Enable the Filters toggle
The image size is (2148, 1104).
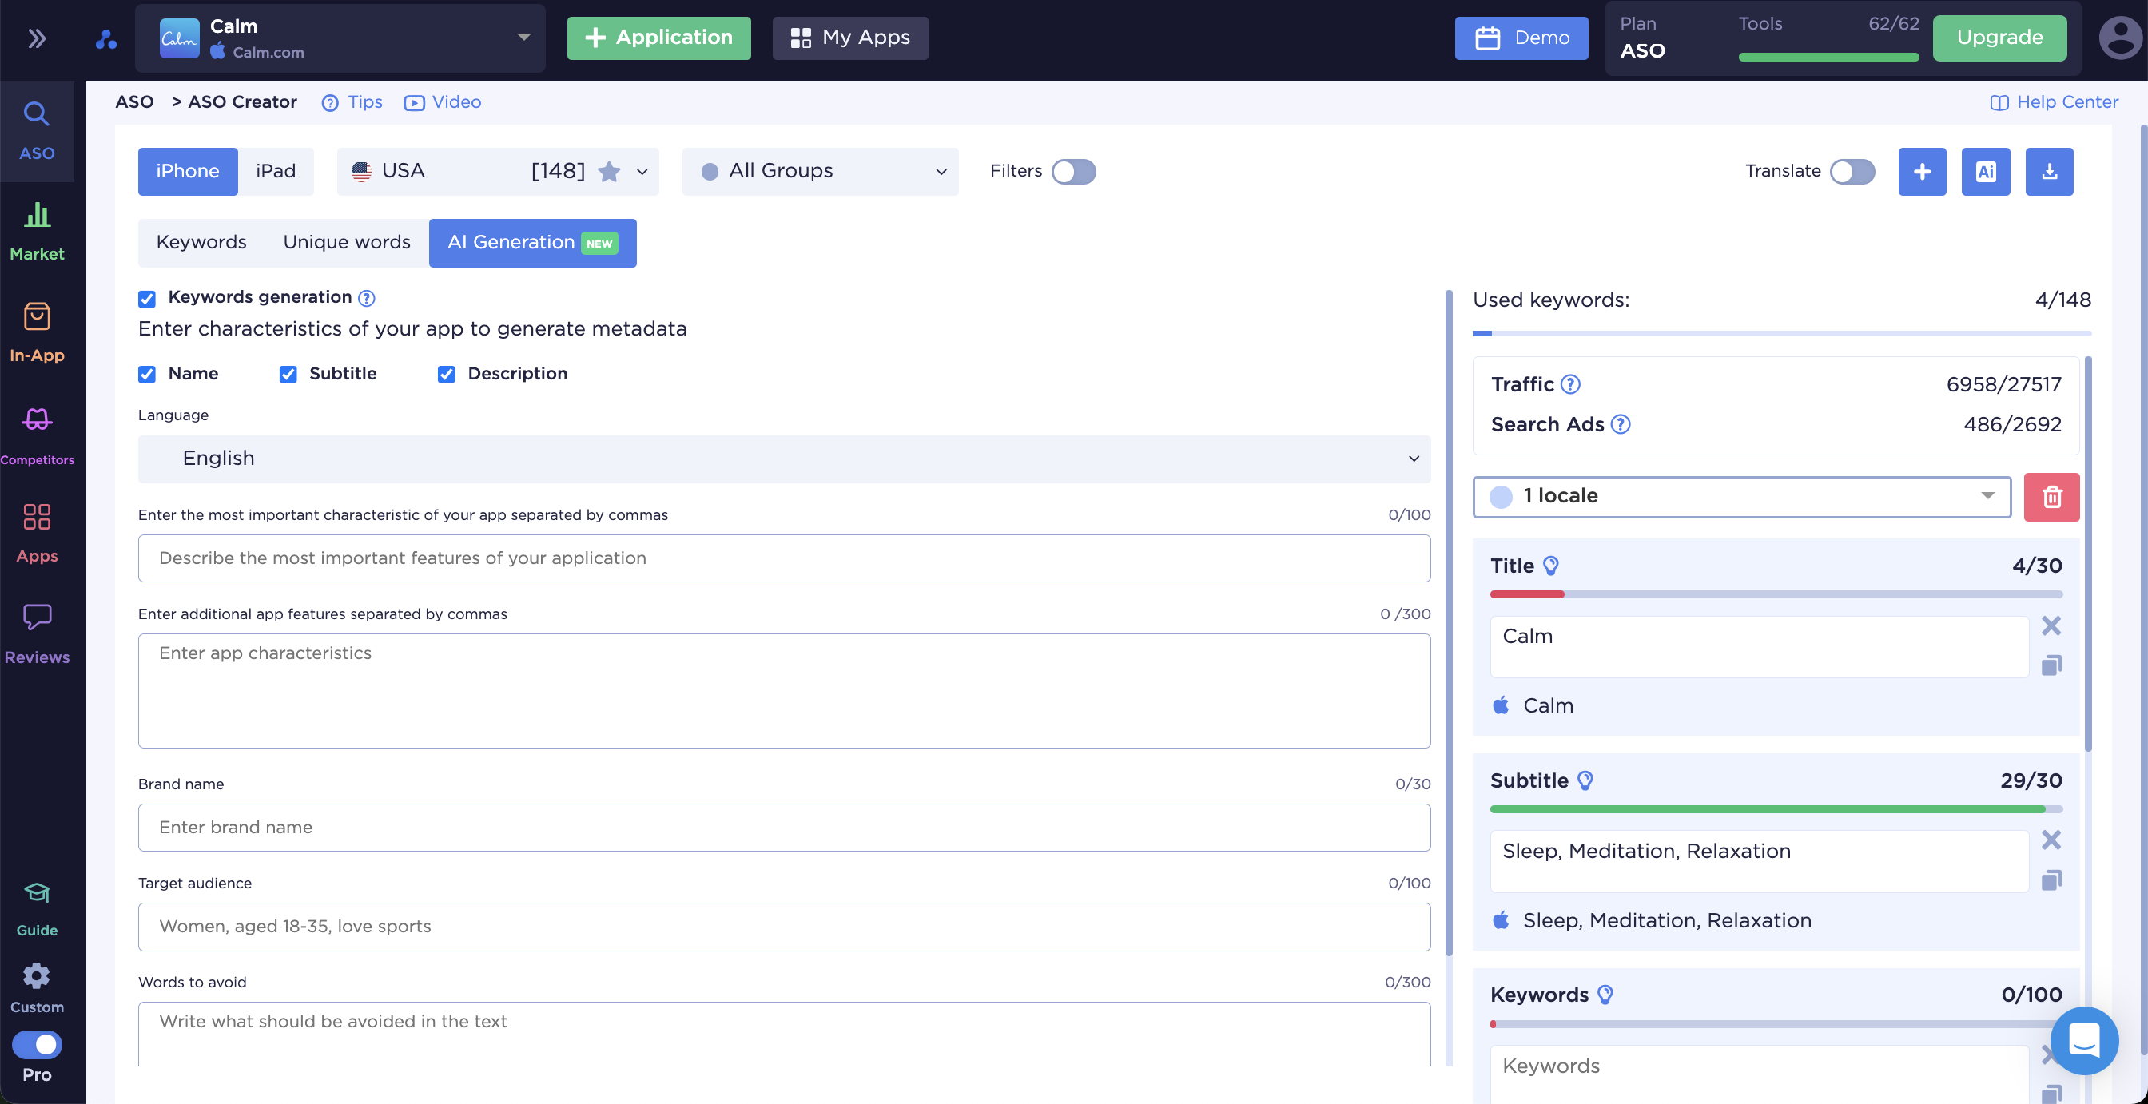click(1073, 172)
